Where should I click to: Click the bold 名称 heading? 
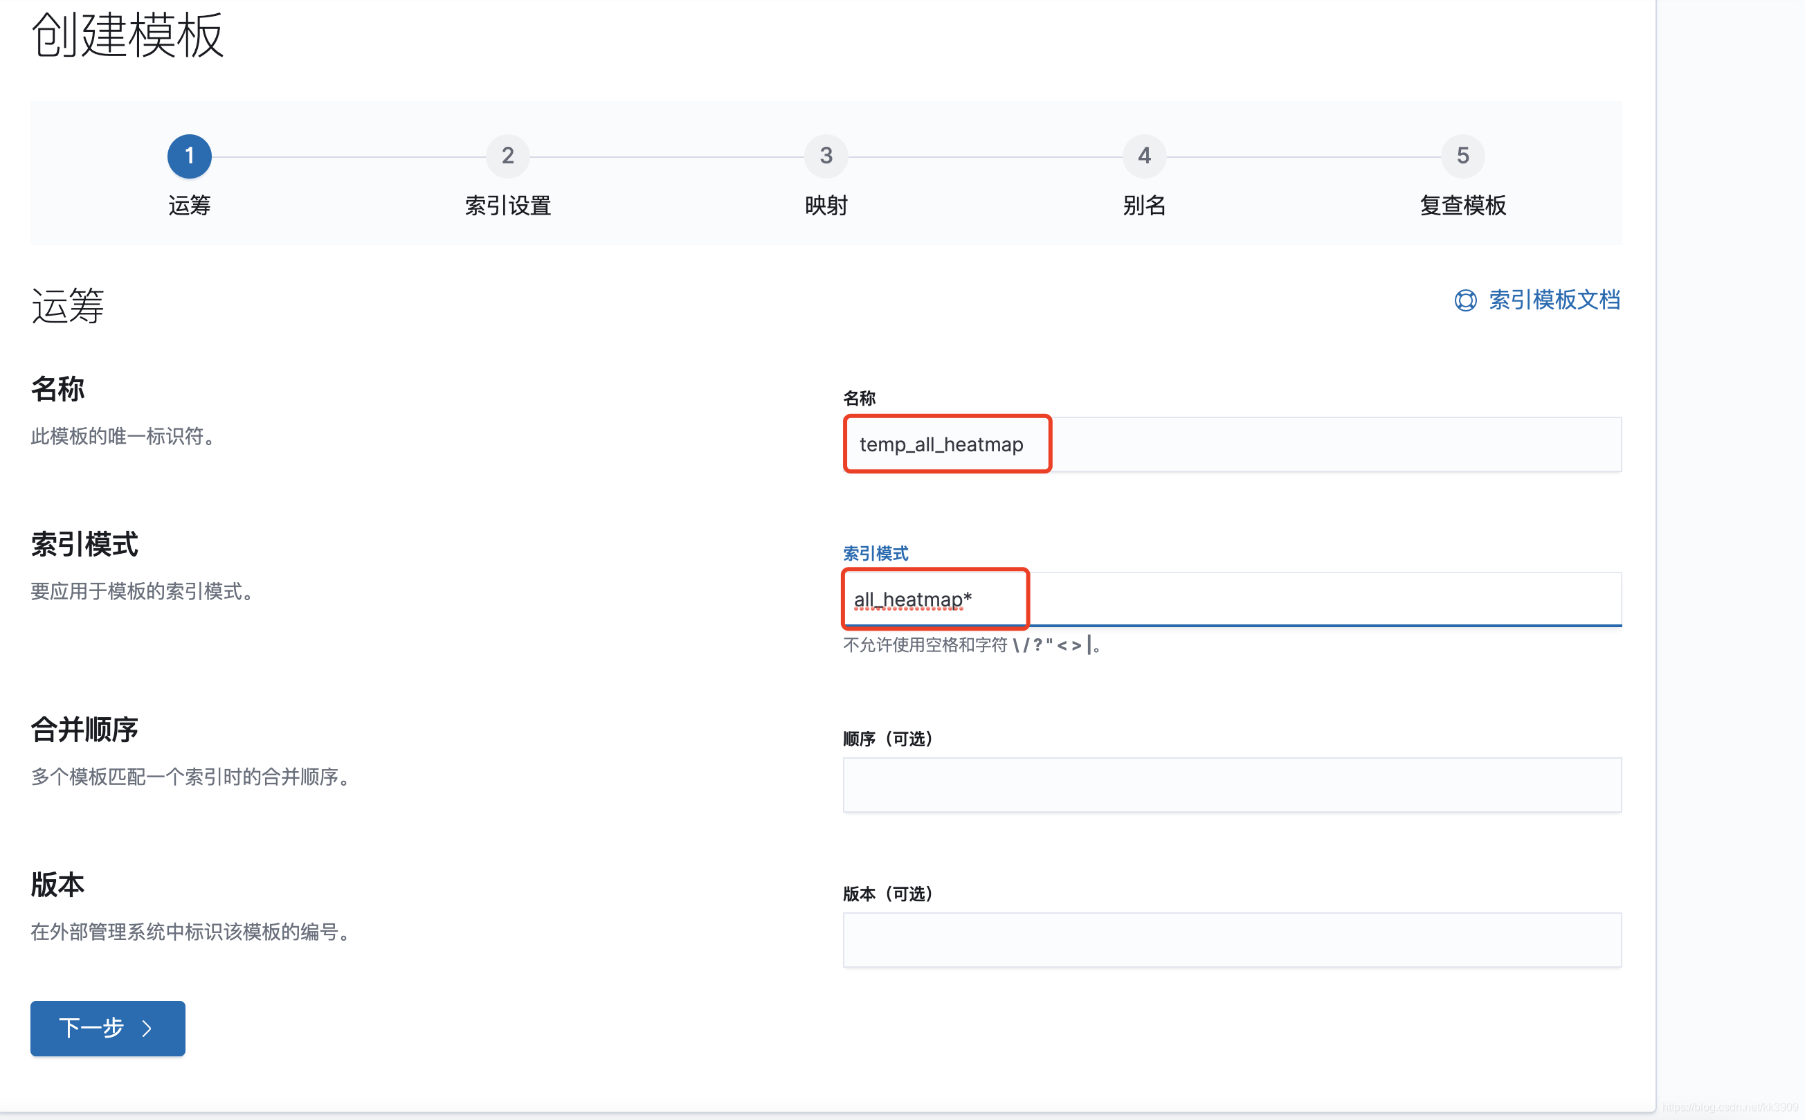(57, 389)
